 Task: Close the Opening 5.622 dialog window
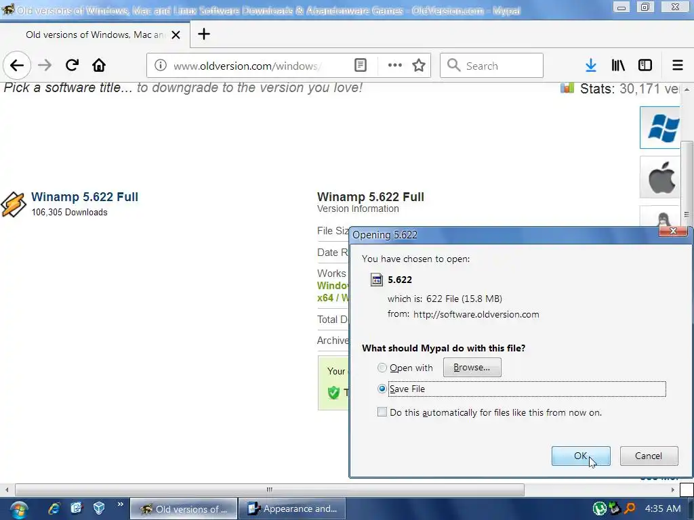tap(673, 231)
